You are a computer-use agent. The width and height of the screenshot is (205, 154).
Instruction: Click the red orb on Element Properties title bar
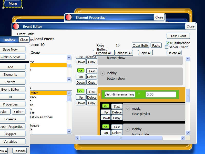point(69,17)
